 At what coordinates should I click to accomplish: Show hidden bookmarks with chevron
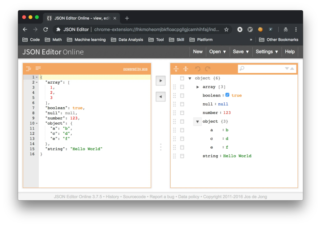251,40
